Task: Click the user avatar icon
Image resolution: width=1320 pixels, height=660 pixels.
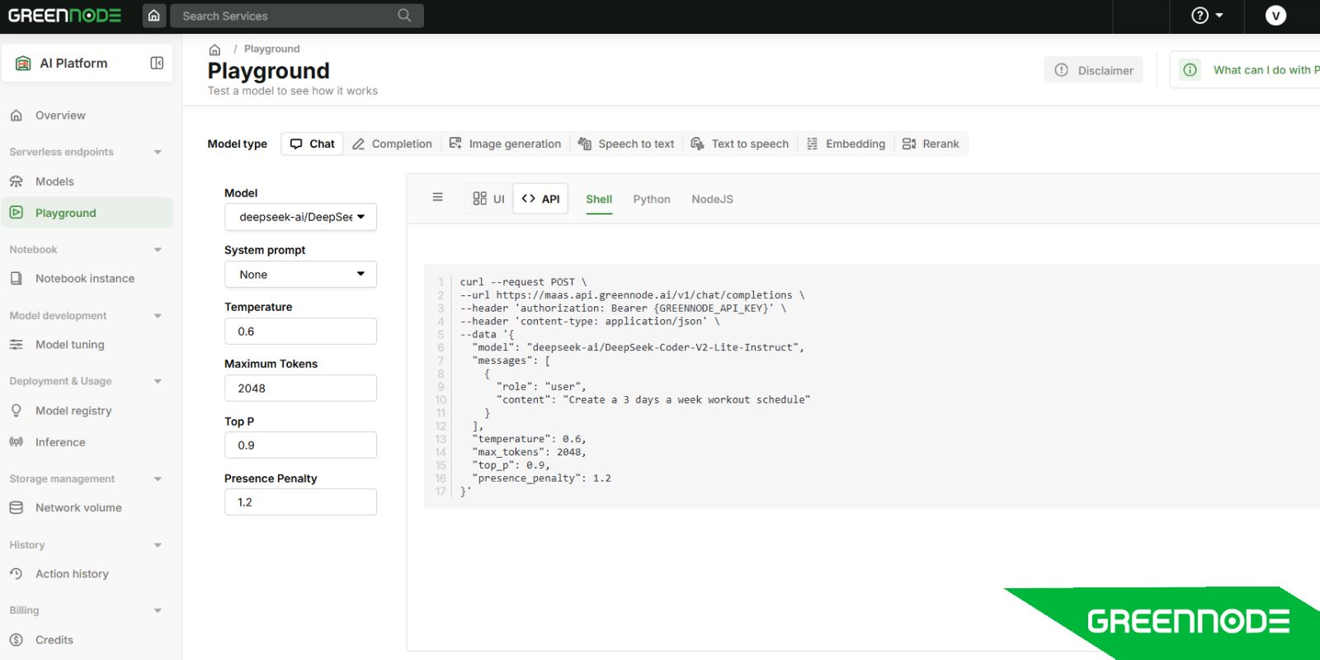Action: [1275, 16]
